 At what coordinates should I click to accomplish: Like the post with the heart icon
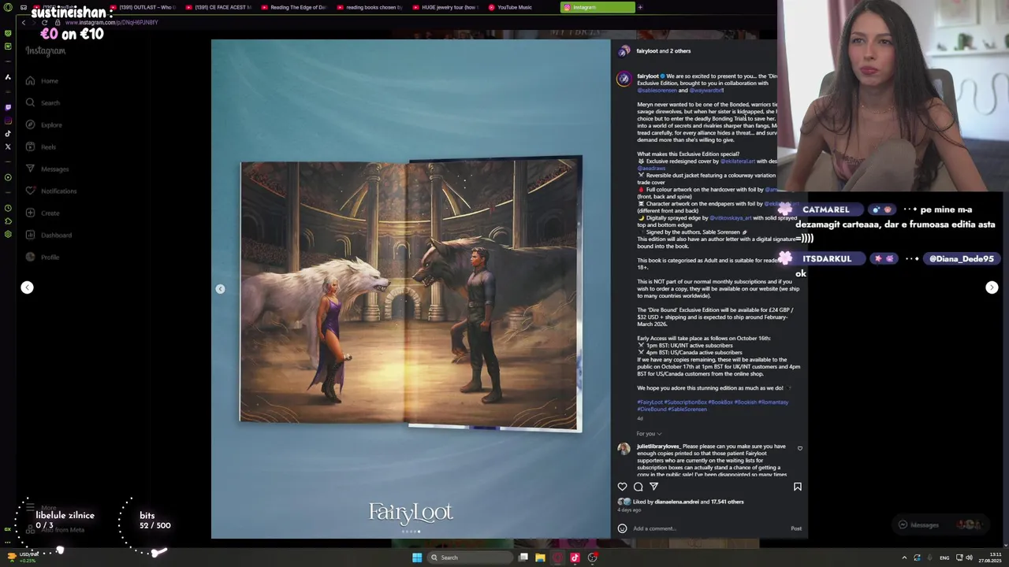pyautogui.click(x=623, y=487)
